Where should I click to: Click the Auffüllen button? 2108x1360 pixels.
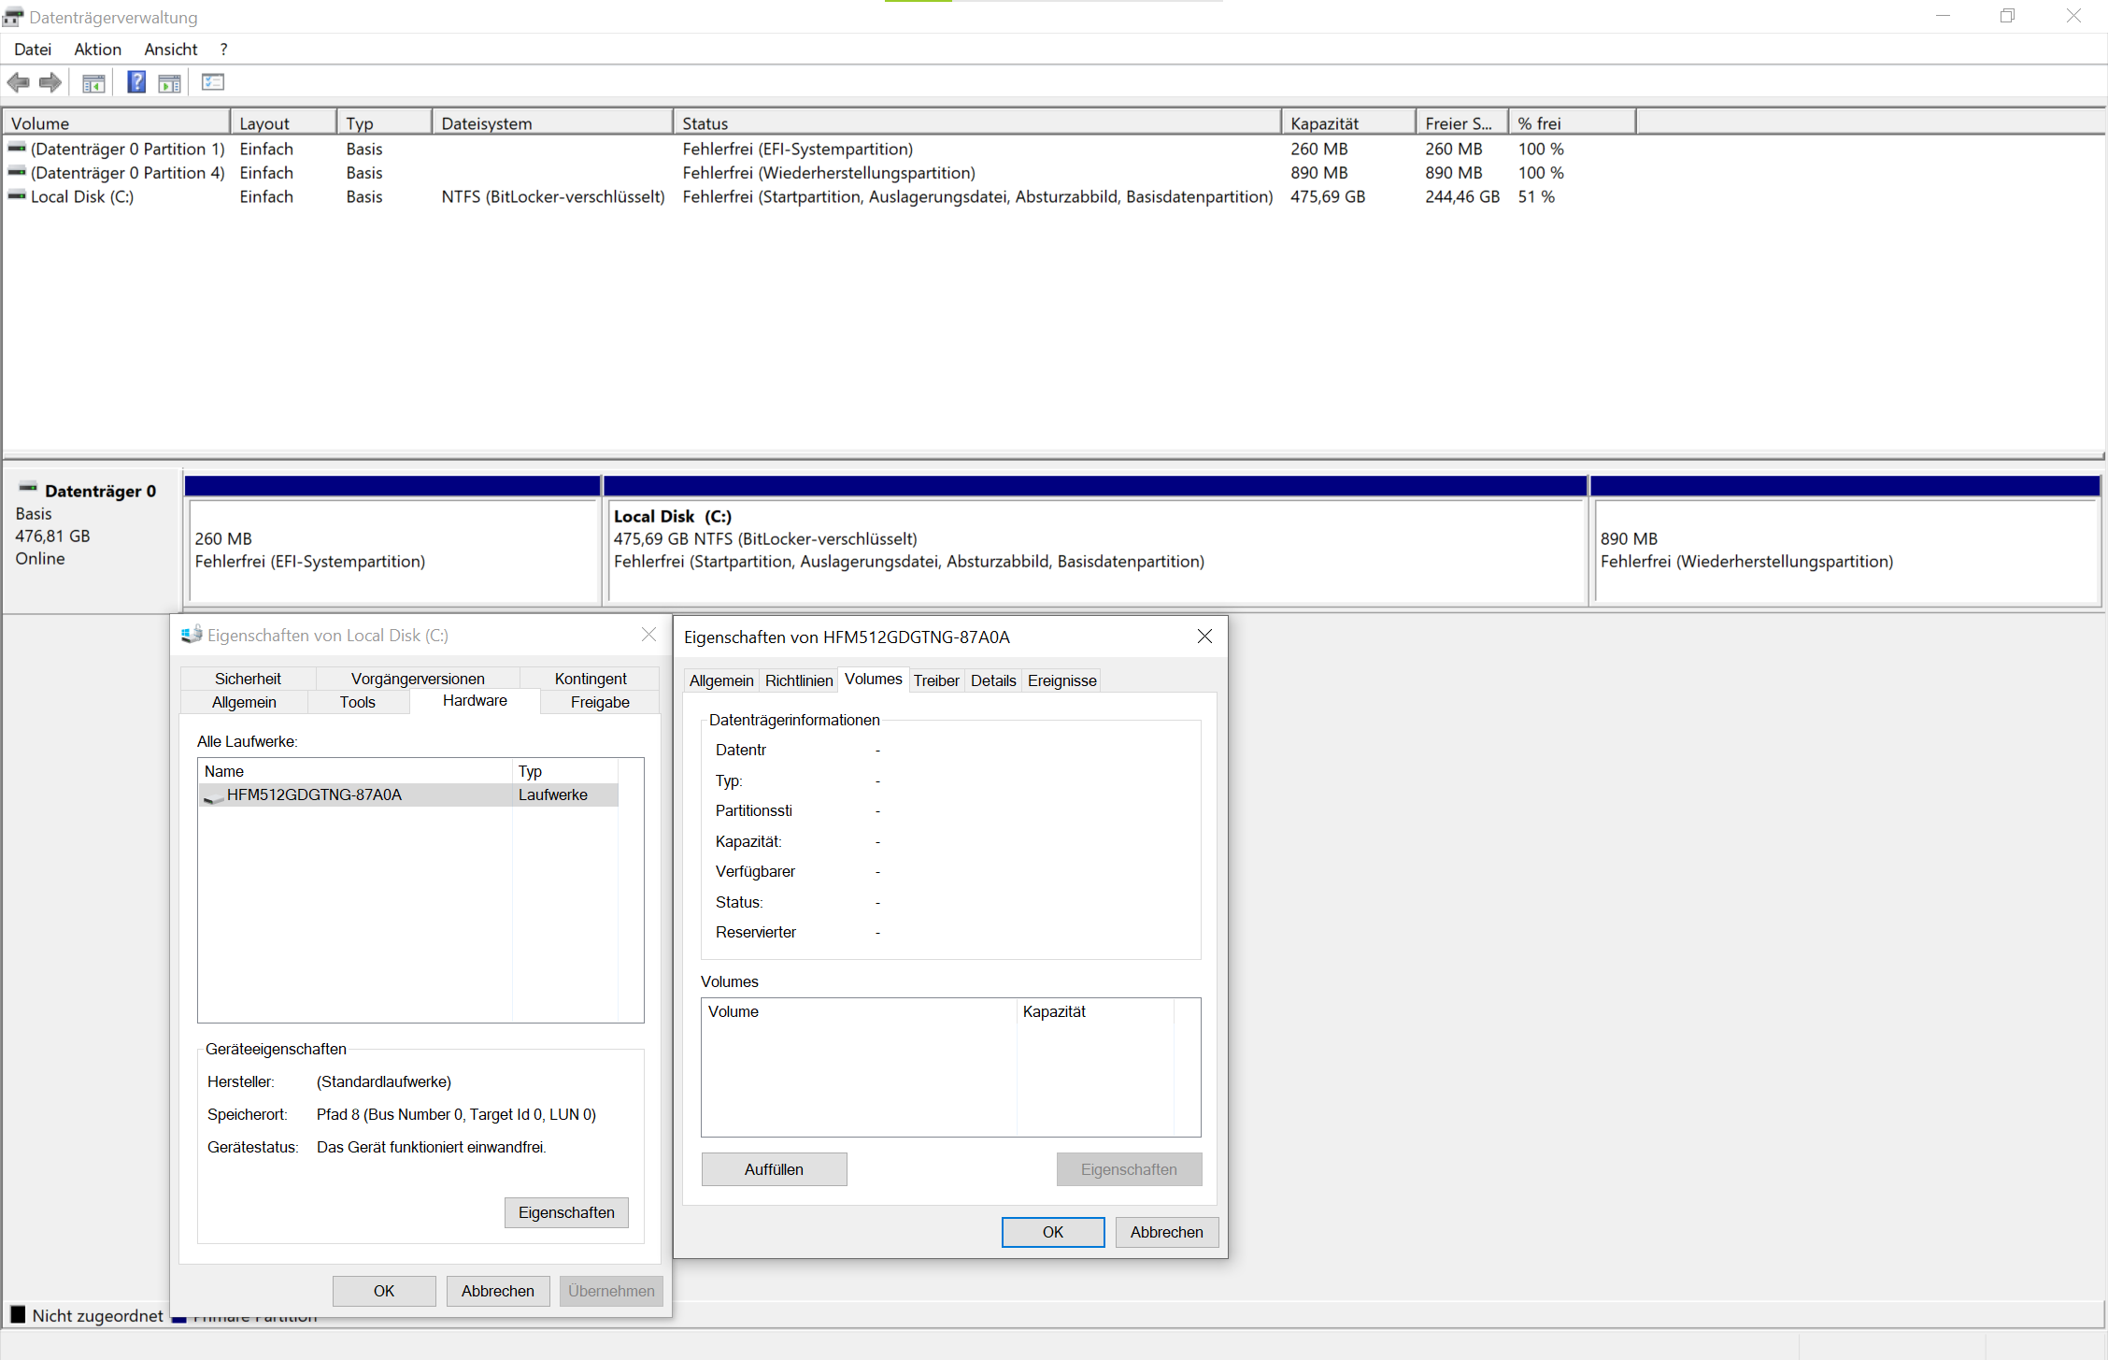coord(774,1169)
